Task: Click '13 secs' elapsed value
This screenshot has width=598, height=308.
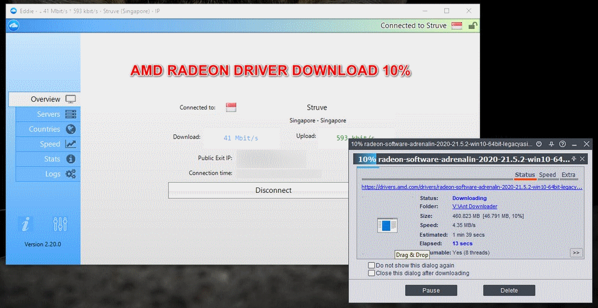Action: (462, 243)
